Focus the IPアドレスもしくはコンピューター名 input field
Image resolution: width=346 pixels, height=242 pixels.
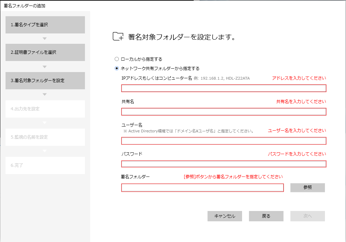[x=223, y=88]
